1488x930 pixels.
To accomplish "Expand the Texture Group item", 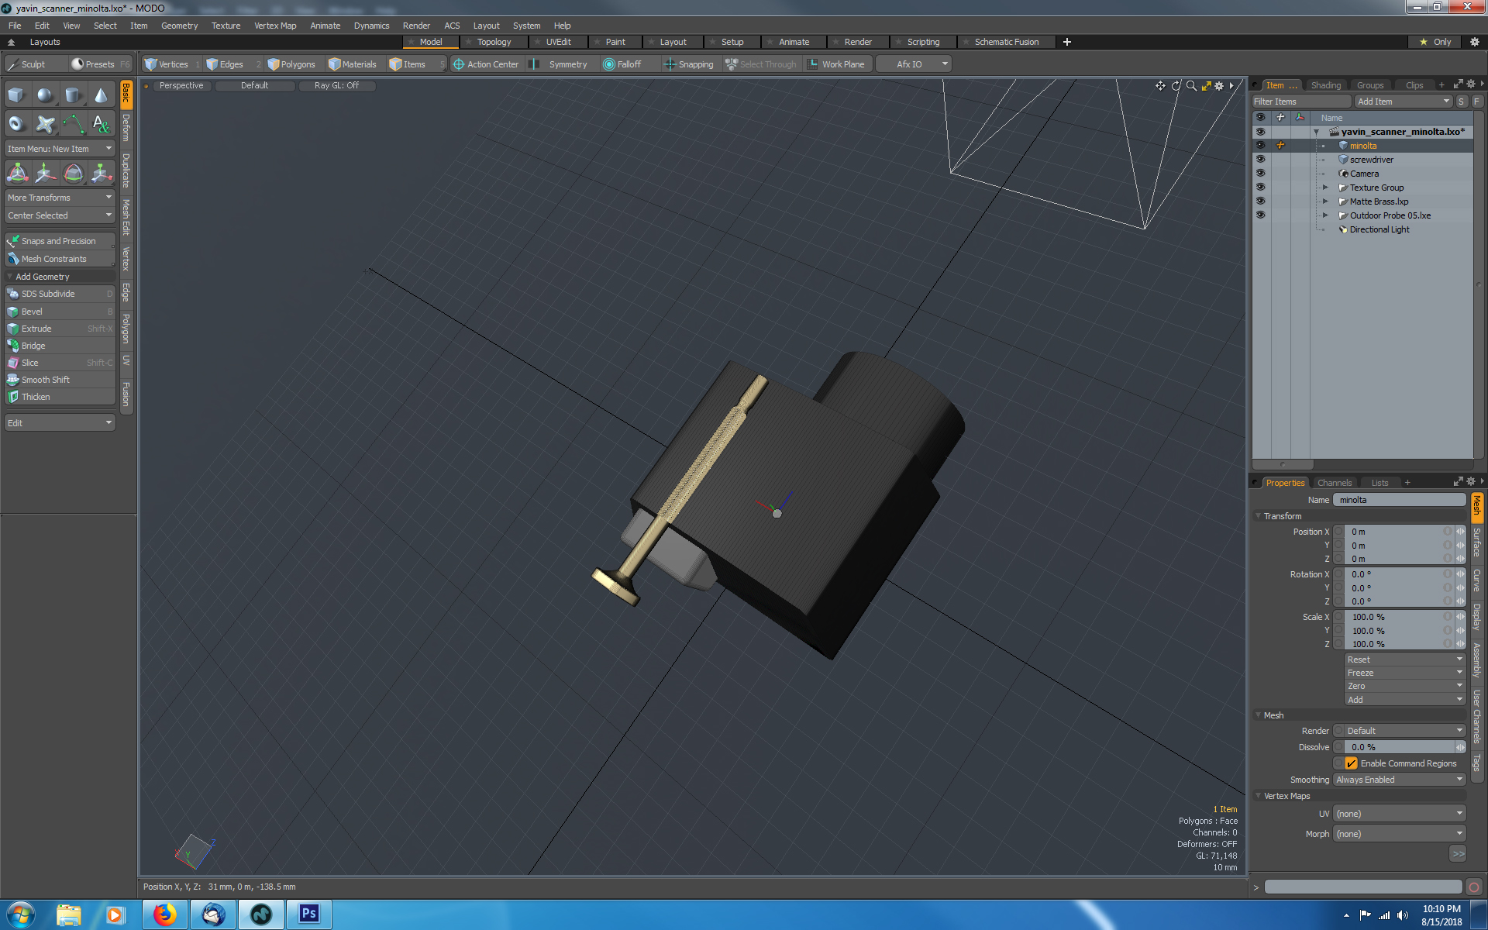I will pos(1325,188).
